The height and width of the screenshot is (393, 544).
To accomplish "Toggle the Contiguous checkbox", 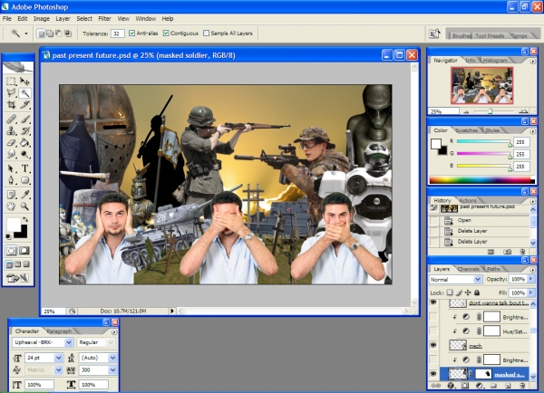I will (166, 34).
